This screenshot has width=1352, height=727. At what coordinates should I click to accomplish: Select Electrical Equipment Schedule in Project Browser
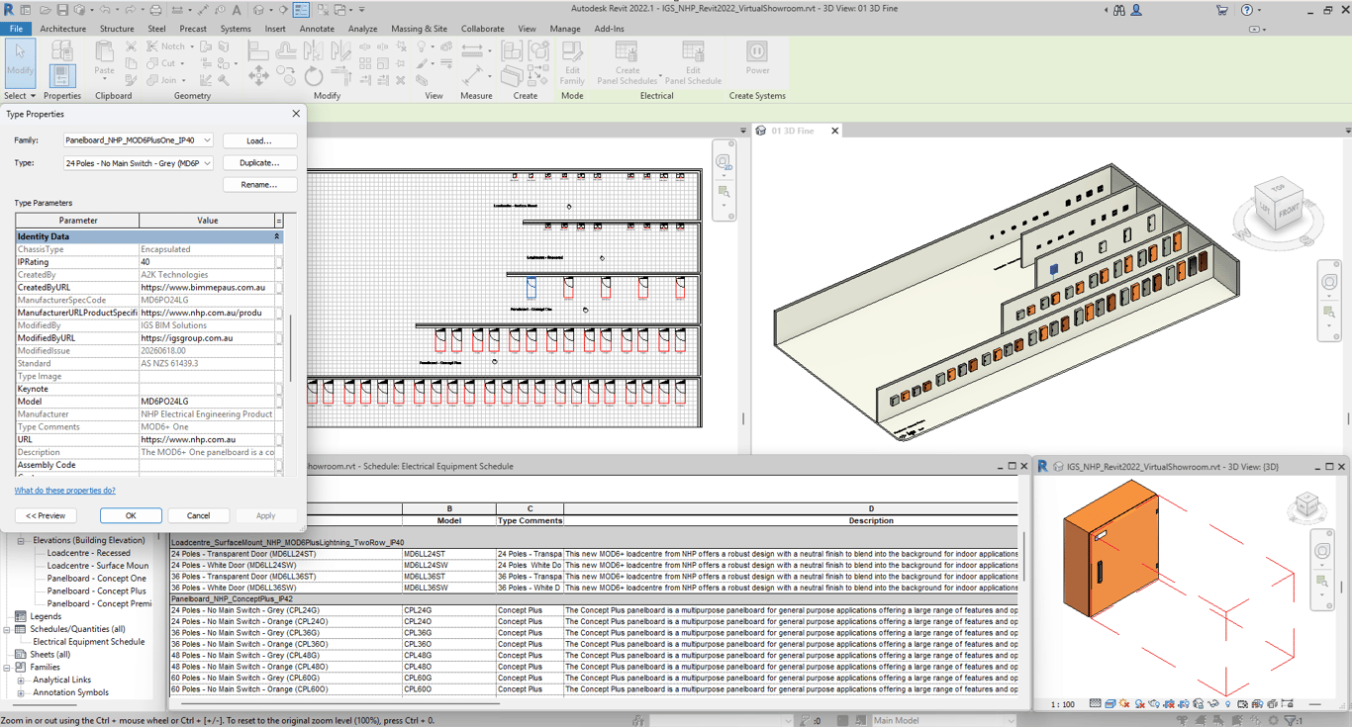pos(89,642)
